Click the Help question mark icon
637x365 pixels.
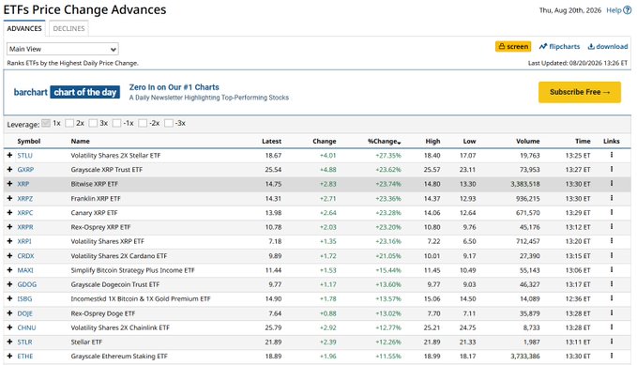coord(628,10)
